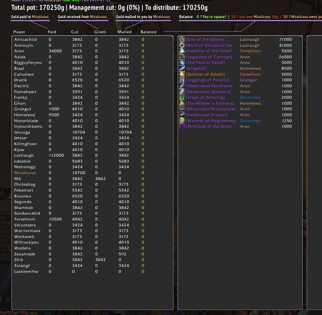The width and height of the screenshot is (322, 315).
Task: Select the Ishuuga player row name
Action: coord(22,132)
